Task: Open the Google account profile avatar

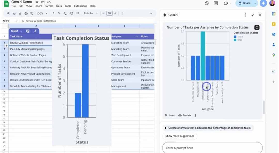Action: pyautogui.click(x=272, y=3)
